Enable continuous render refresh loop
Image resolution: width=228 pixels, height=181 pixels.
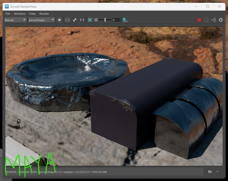tap(206, 20)
